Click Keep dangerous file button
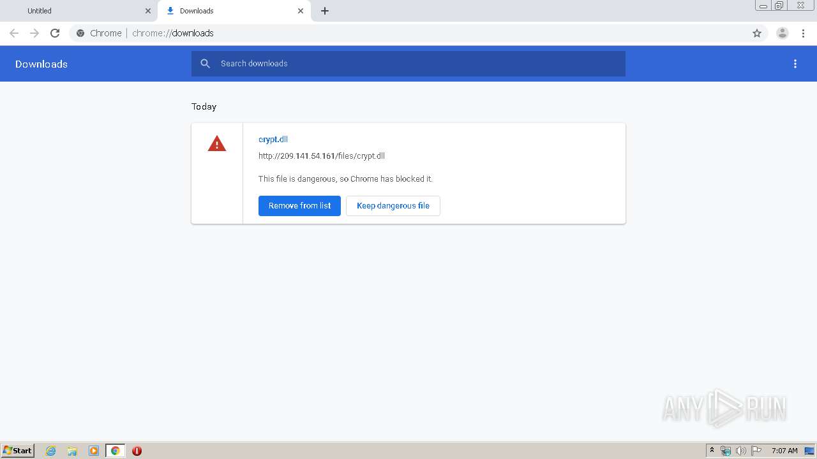 tap(393, 206)
